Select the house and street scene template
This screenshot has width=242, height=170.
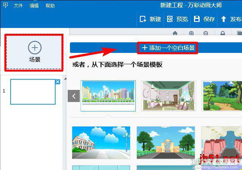[x=101, y=142]
